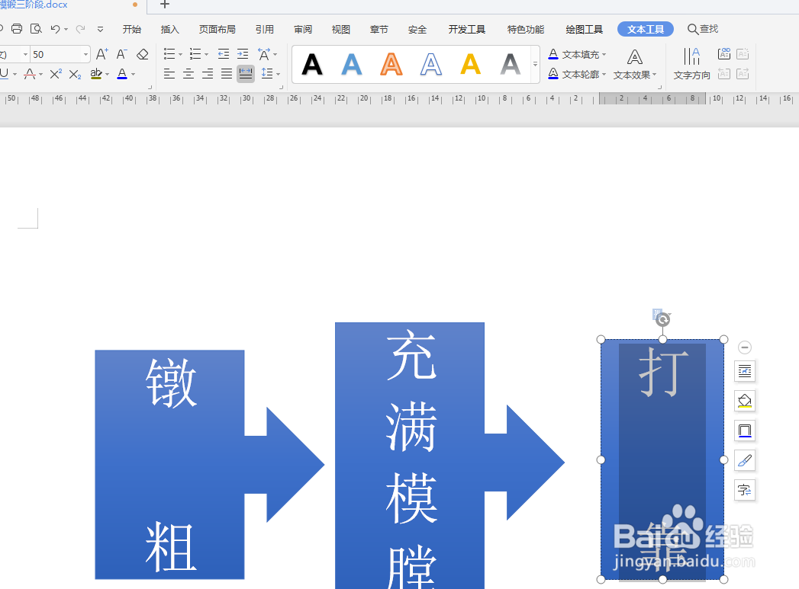The width and height of the screenshot is (799, 589).
Task: Expand the WordArt style gallery
Action: pos(535,64)
